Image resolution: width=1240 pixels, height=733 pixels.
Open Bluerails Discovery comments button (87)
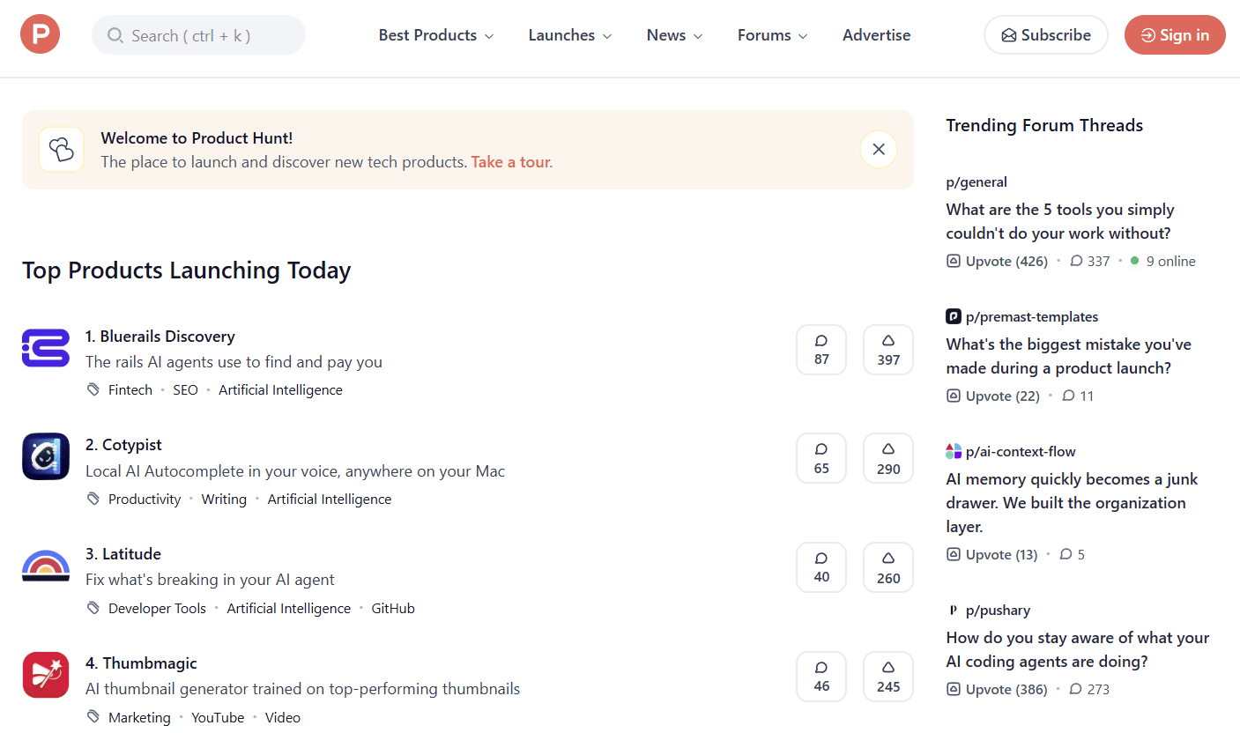821,350
